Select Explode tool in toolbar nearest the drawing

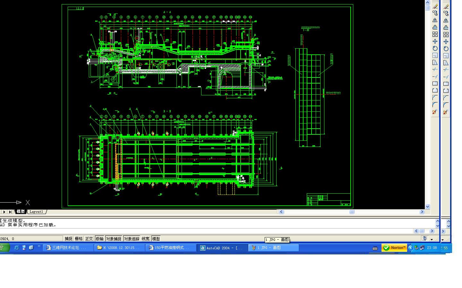point(435,112)
